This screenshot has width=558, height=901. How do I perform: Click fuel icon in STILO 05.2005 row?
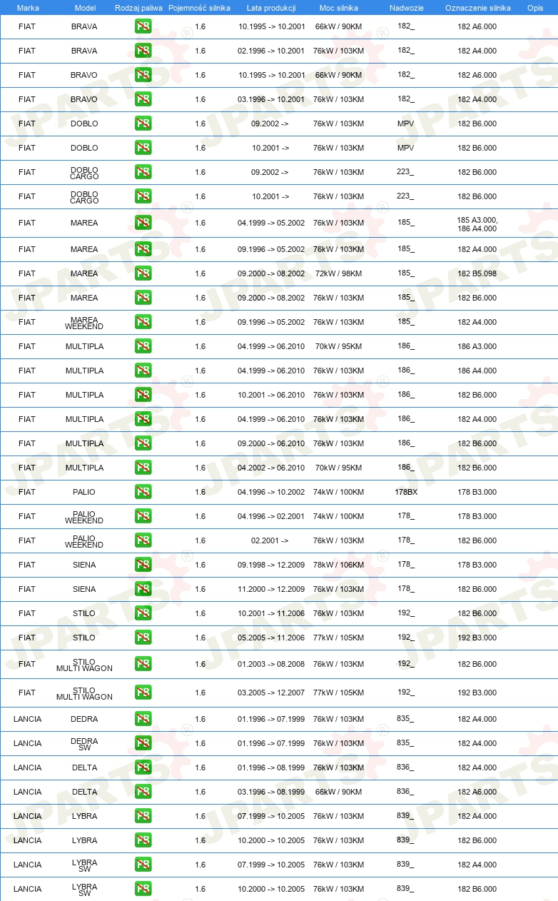point(143,638)
